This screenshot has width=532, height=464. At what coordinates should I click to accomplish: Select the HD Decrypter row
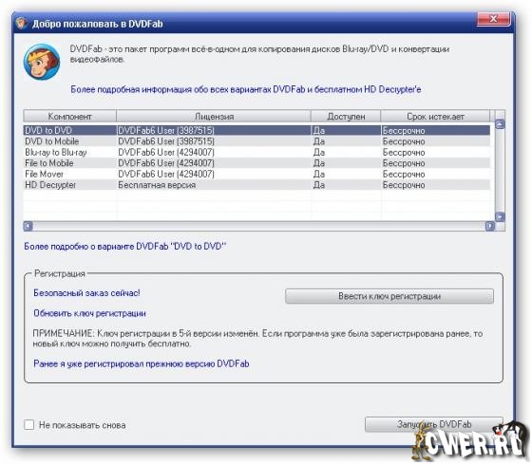[256, 185]
